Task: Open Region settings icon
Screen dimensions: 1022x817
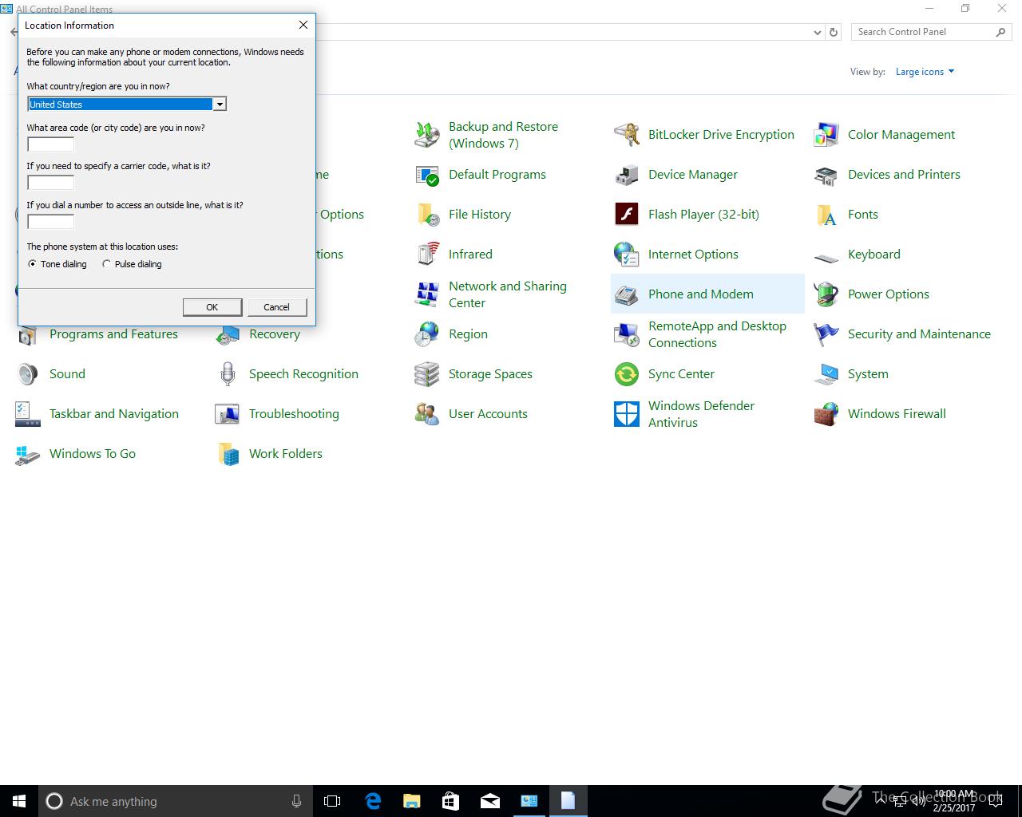Action: click(427, 334)
